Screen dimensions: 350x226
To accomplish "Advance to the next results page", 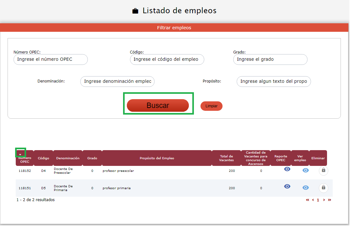I will pos(324,200).
